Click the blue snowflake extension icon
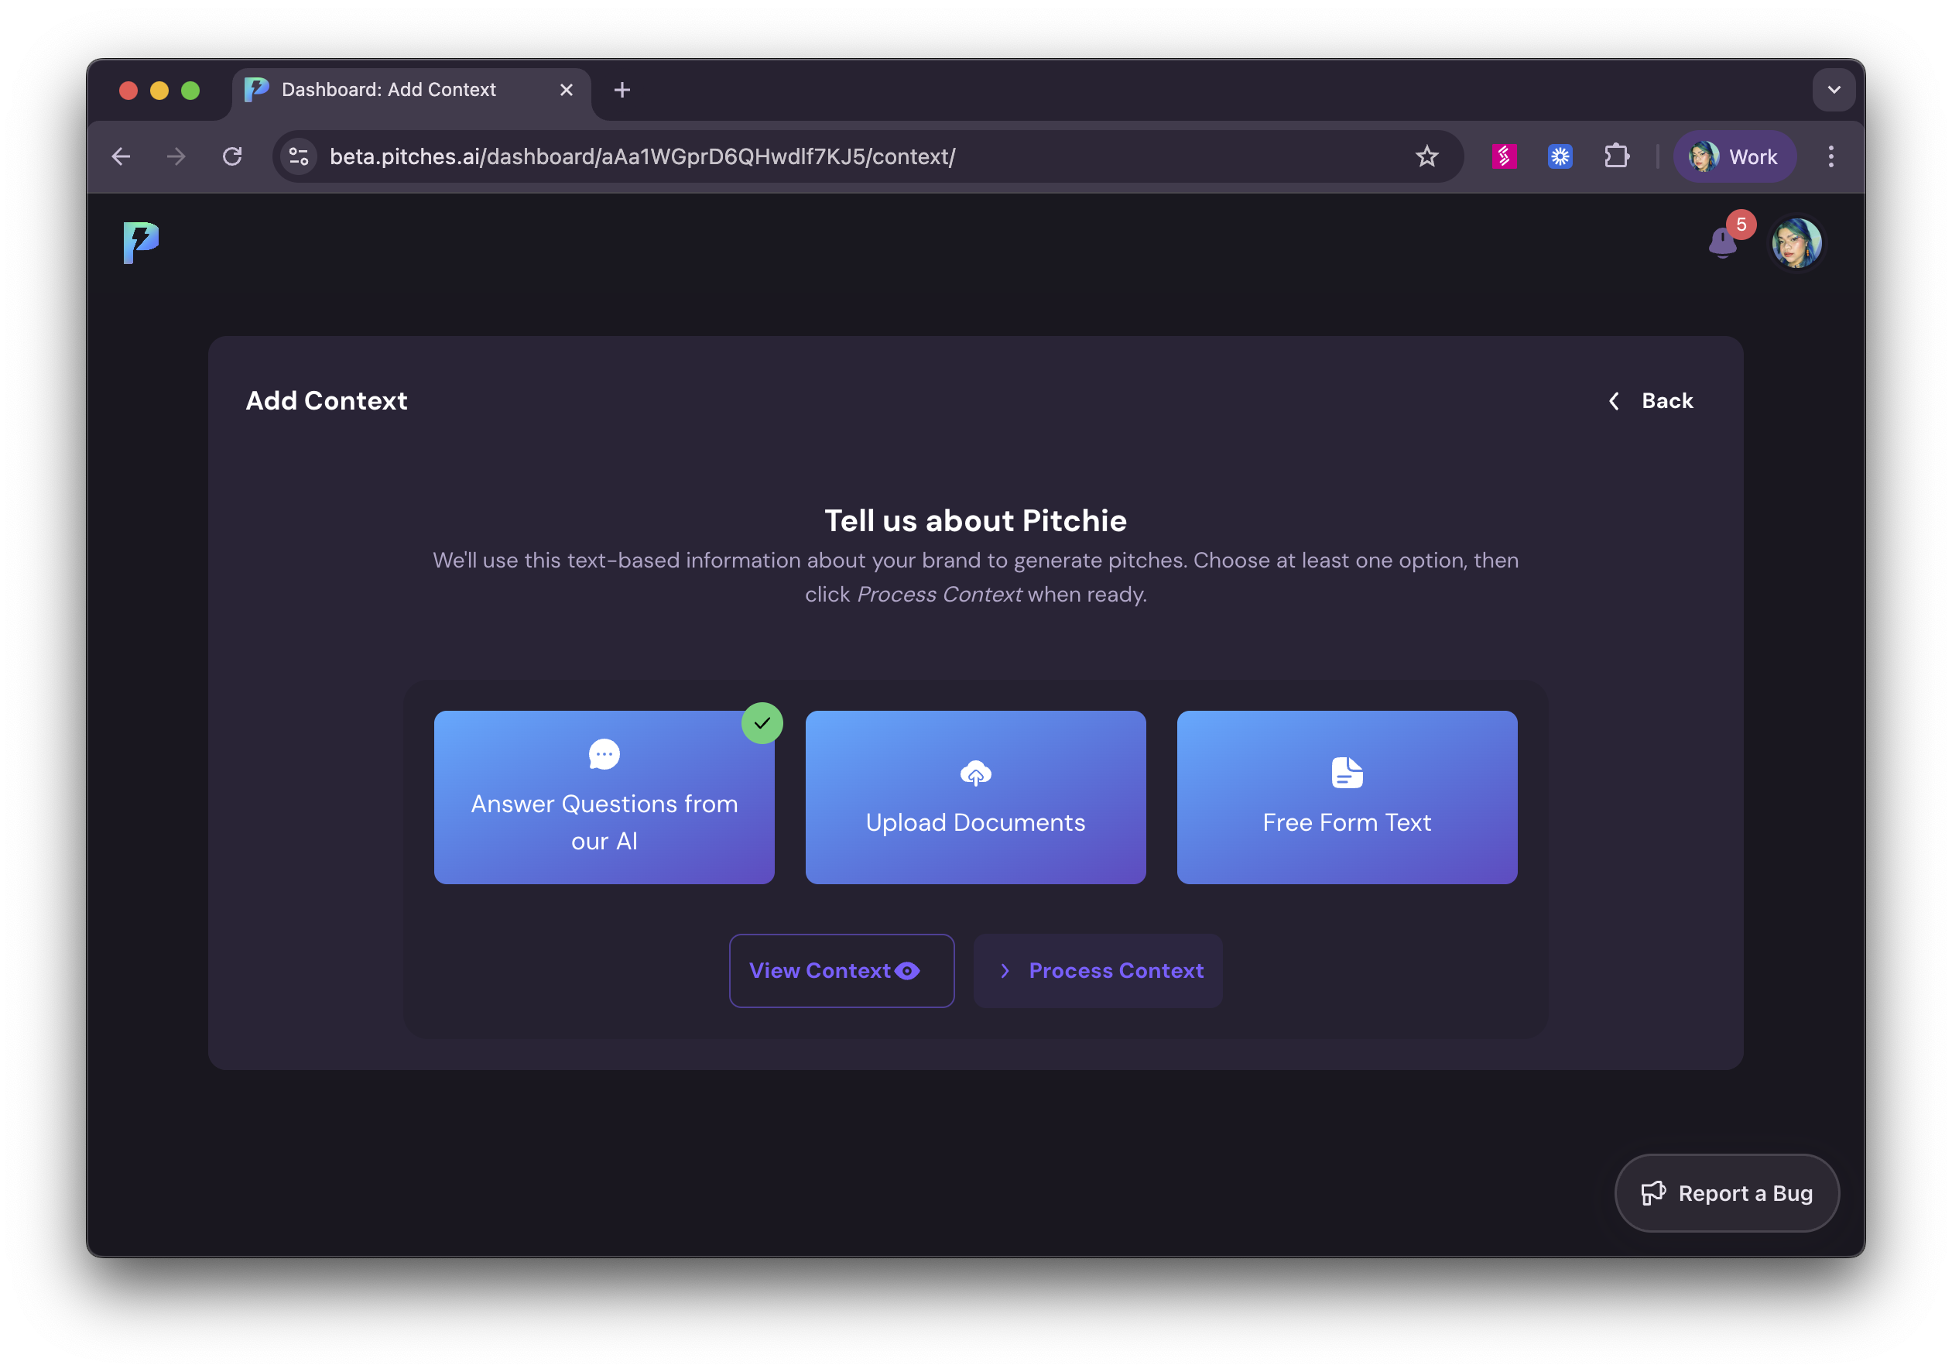The image size is (1952, 1372). (1560, 156)
